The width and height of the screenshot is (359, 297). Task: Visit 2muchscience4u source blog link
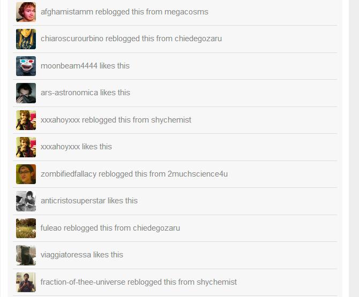[x=198, y=174]
